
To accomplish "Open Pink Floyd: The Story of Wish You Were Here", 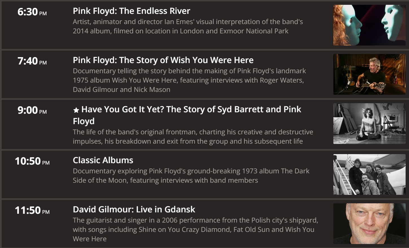I will [163, 60].
